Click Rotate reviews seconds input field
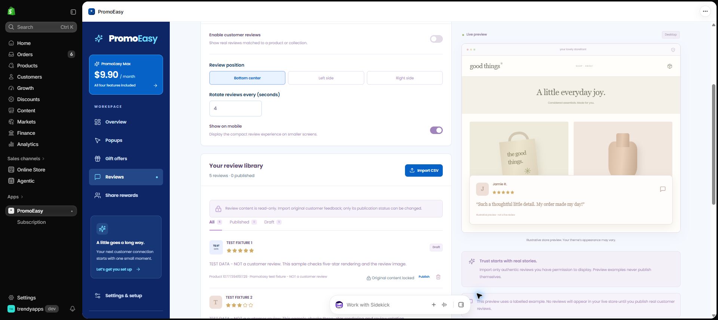 pyautogui.click(x=235, y=109)
